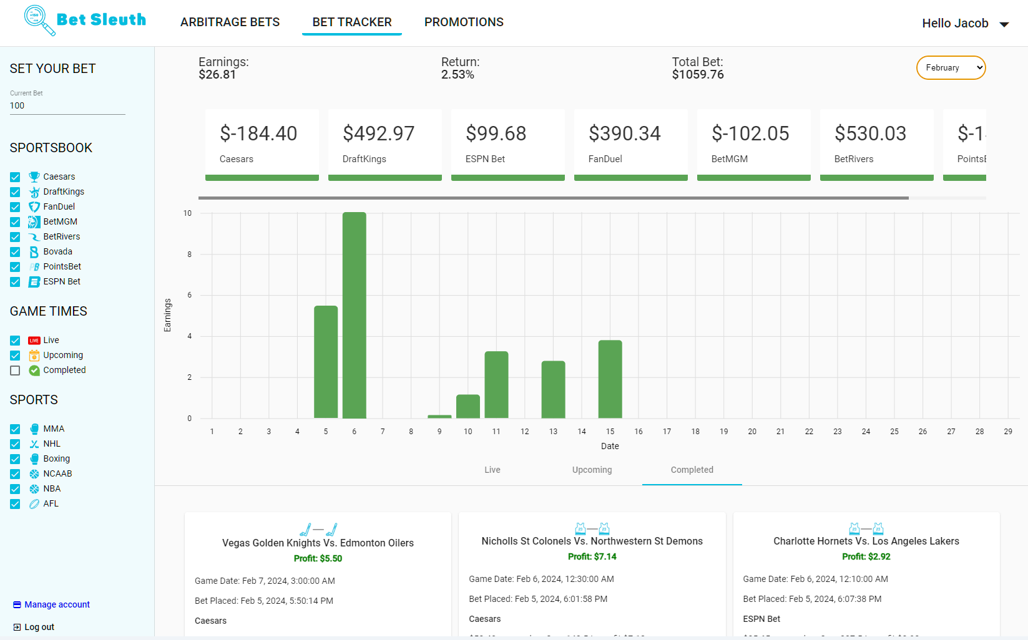1028x640 pixels.
Task: Uncheck the ESPN Bet sportsbook checkbox
Action: click(x=15, y=282)
